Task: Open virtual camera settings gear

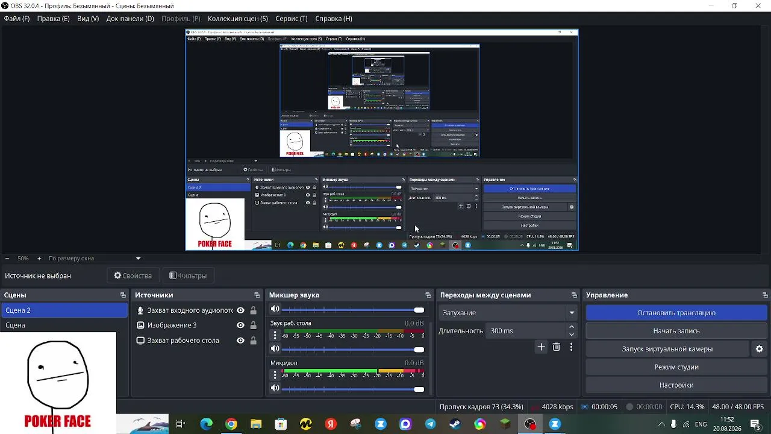Action: (759, 349)
